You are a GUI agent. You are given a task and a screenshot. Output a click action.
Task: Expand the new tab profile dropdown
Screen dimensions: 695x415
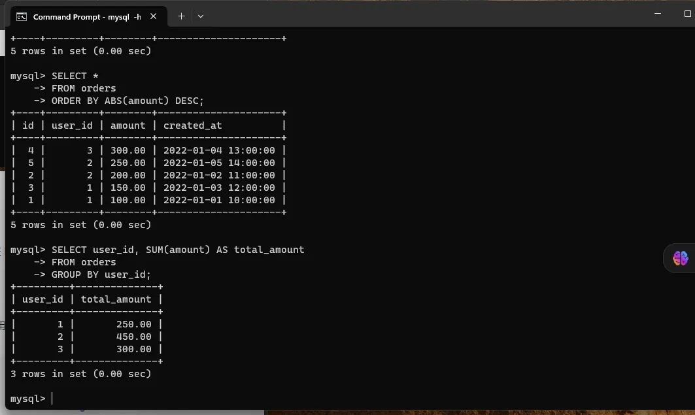(x=201, y=16)
